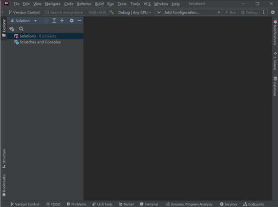The width and height of the screenshot is (278, 207).
Task: Open the Run menu
Action: [110, 4]
